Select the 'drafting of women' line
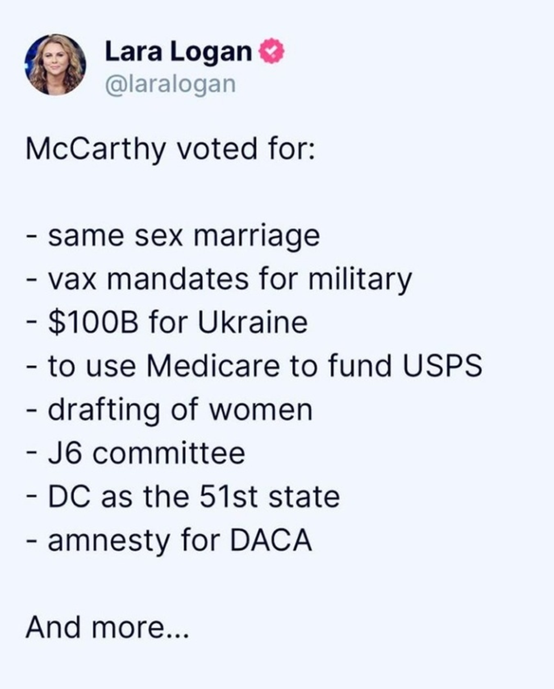Viewport: 554px width, 689px height. pos(169,410)
